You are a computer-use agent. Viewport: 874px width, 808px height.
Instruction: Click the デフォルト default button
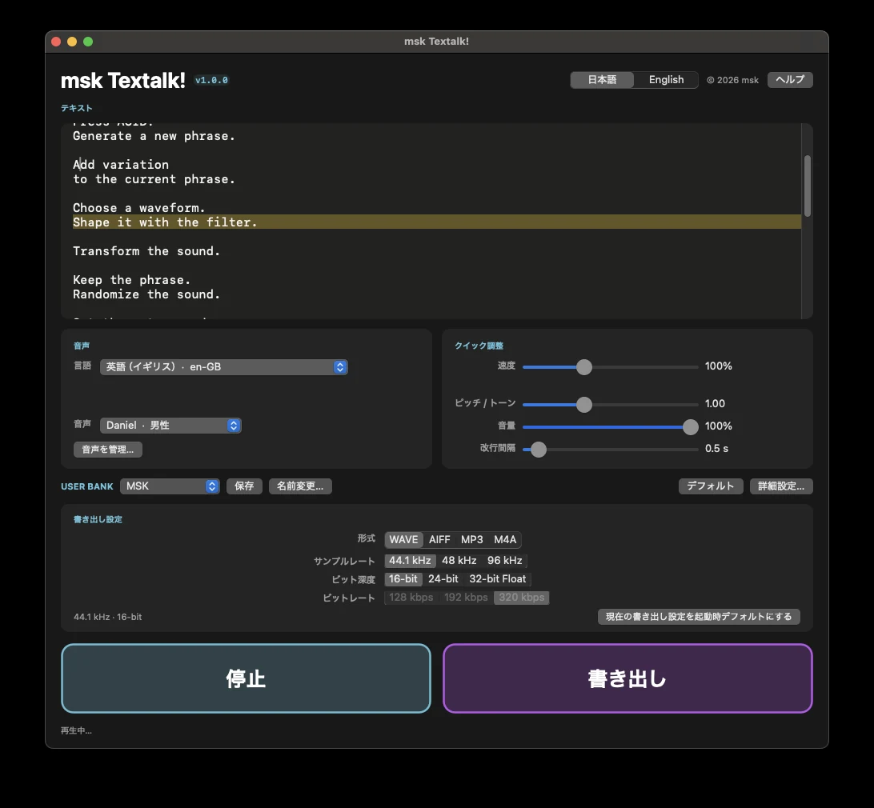pyautogui.click(x=710, y=486)
